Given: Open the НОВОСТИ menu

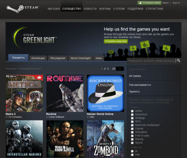Looking at the screenshot, I should [90, 9].
